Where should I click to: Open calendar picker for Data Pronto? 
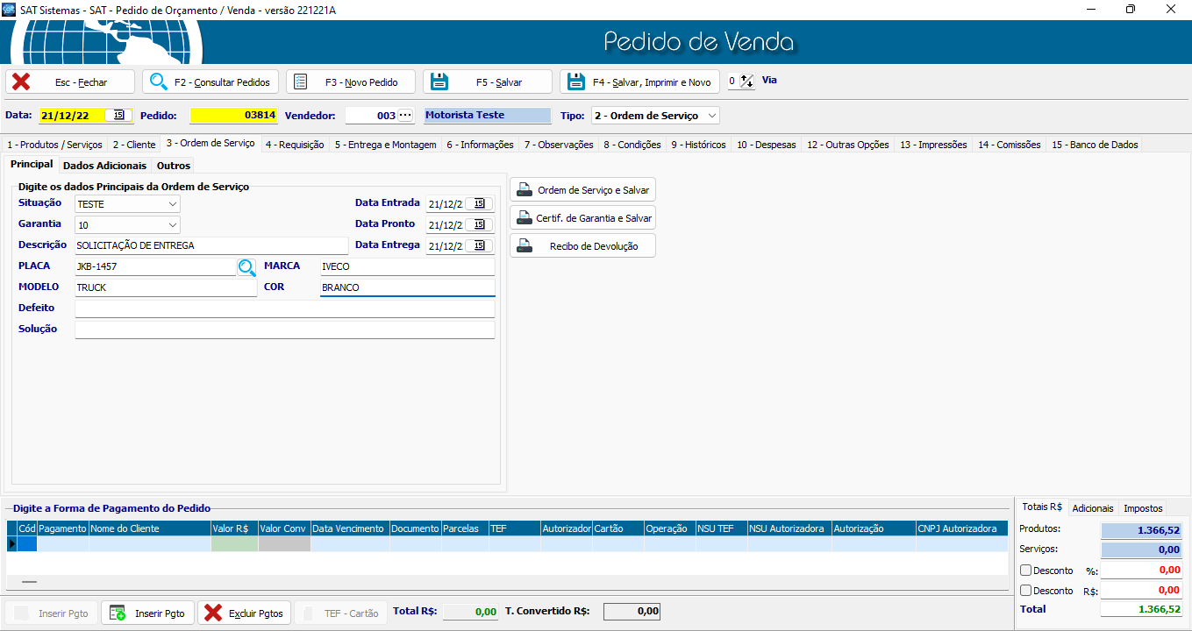(479, 225)
